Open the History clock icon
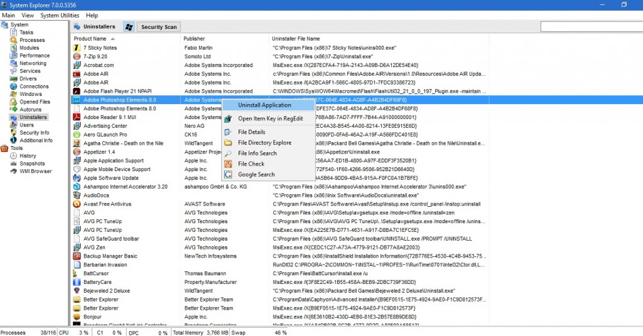643x336 pixels. click(14, 156)
